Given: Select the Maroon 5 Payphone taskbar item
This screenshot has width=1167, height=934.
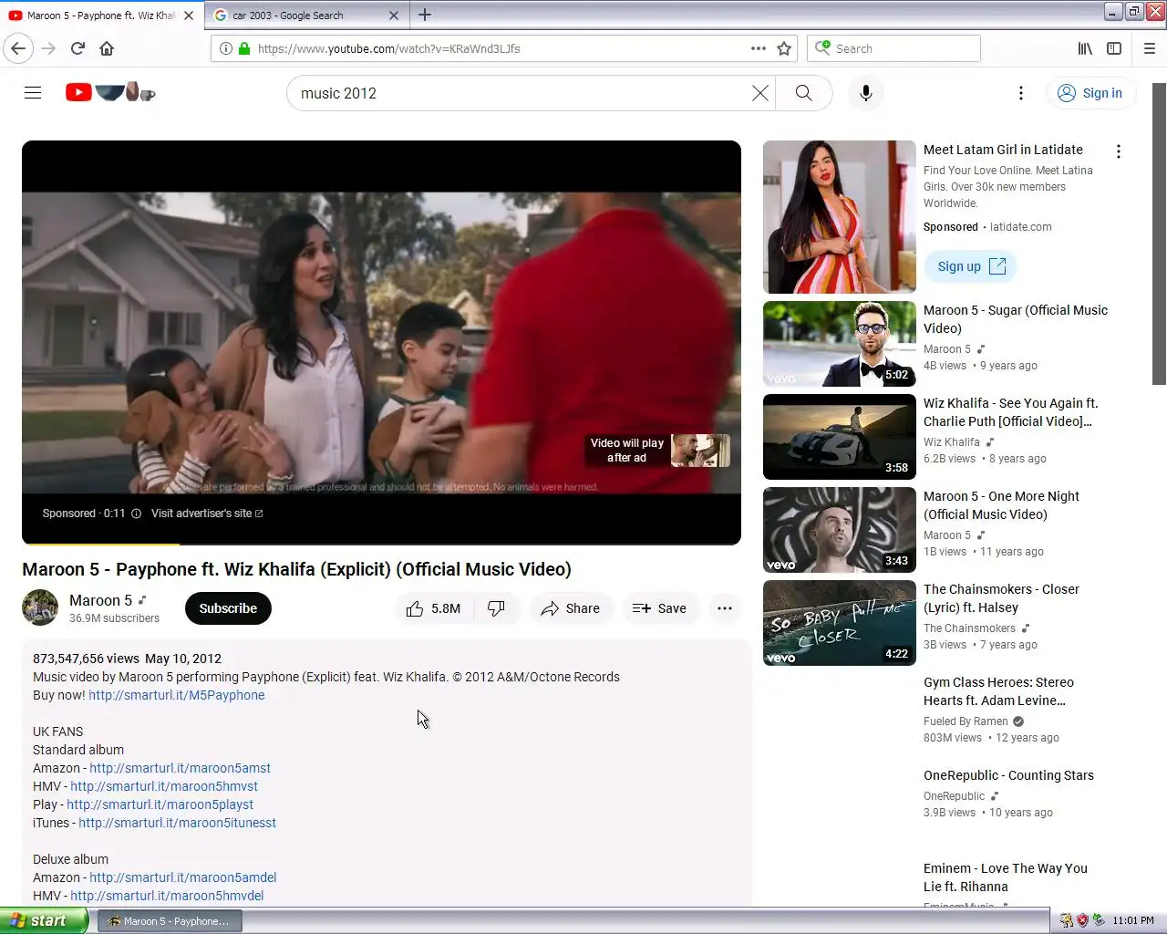Looking at the screenshot, I should [x=169, y=921].
